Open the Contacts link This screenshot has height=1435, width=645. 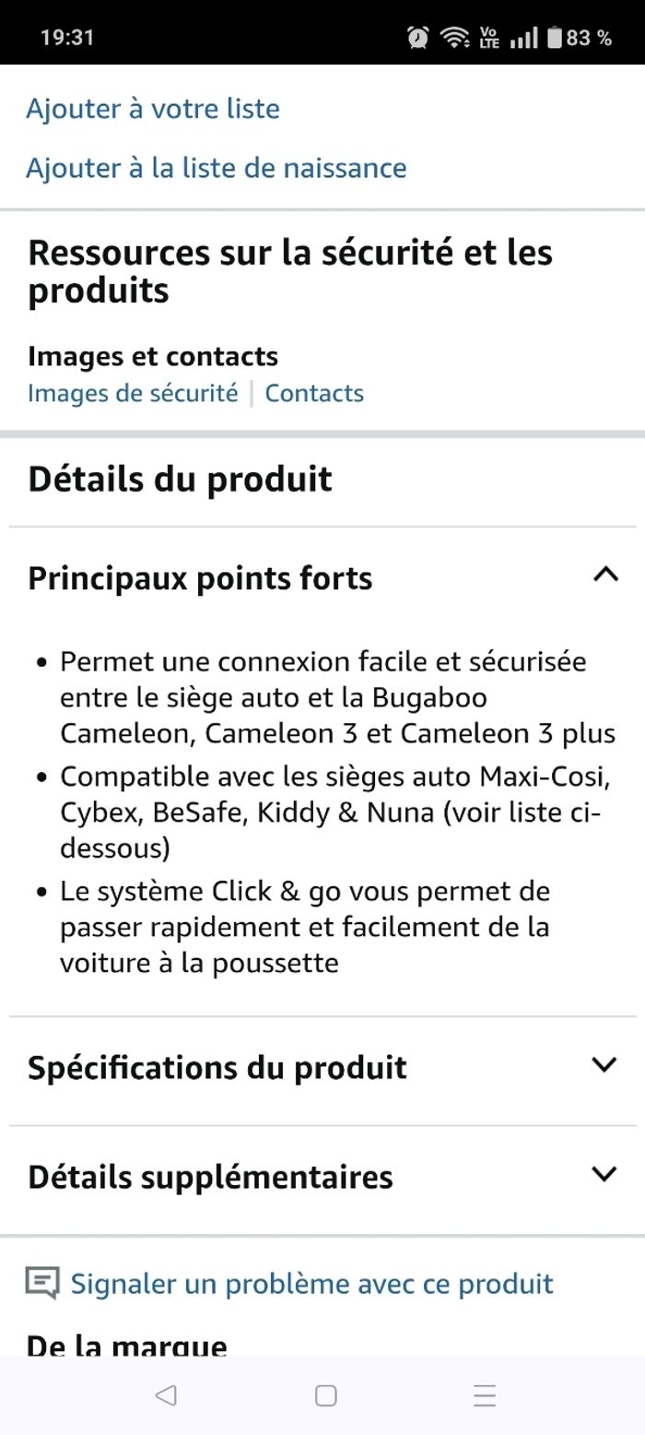click(x=314, y=393)
